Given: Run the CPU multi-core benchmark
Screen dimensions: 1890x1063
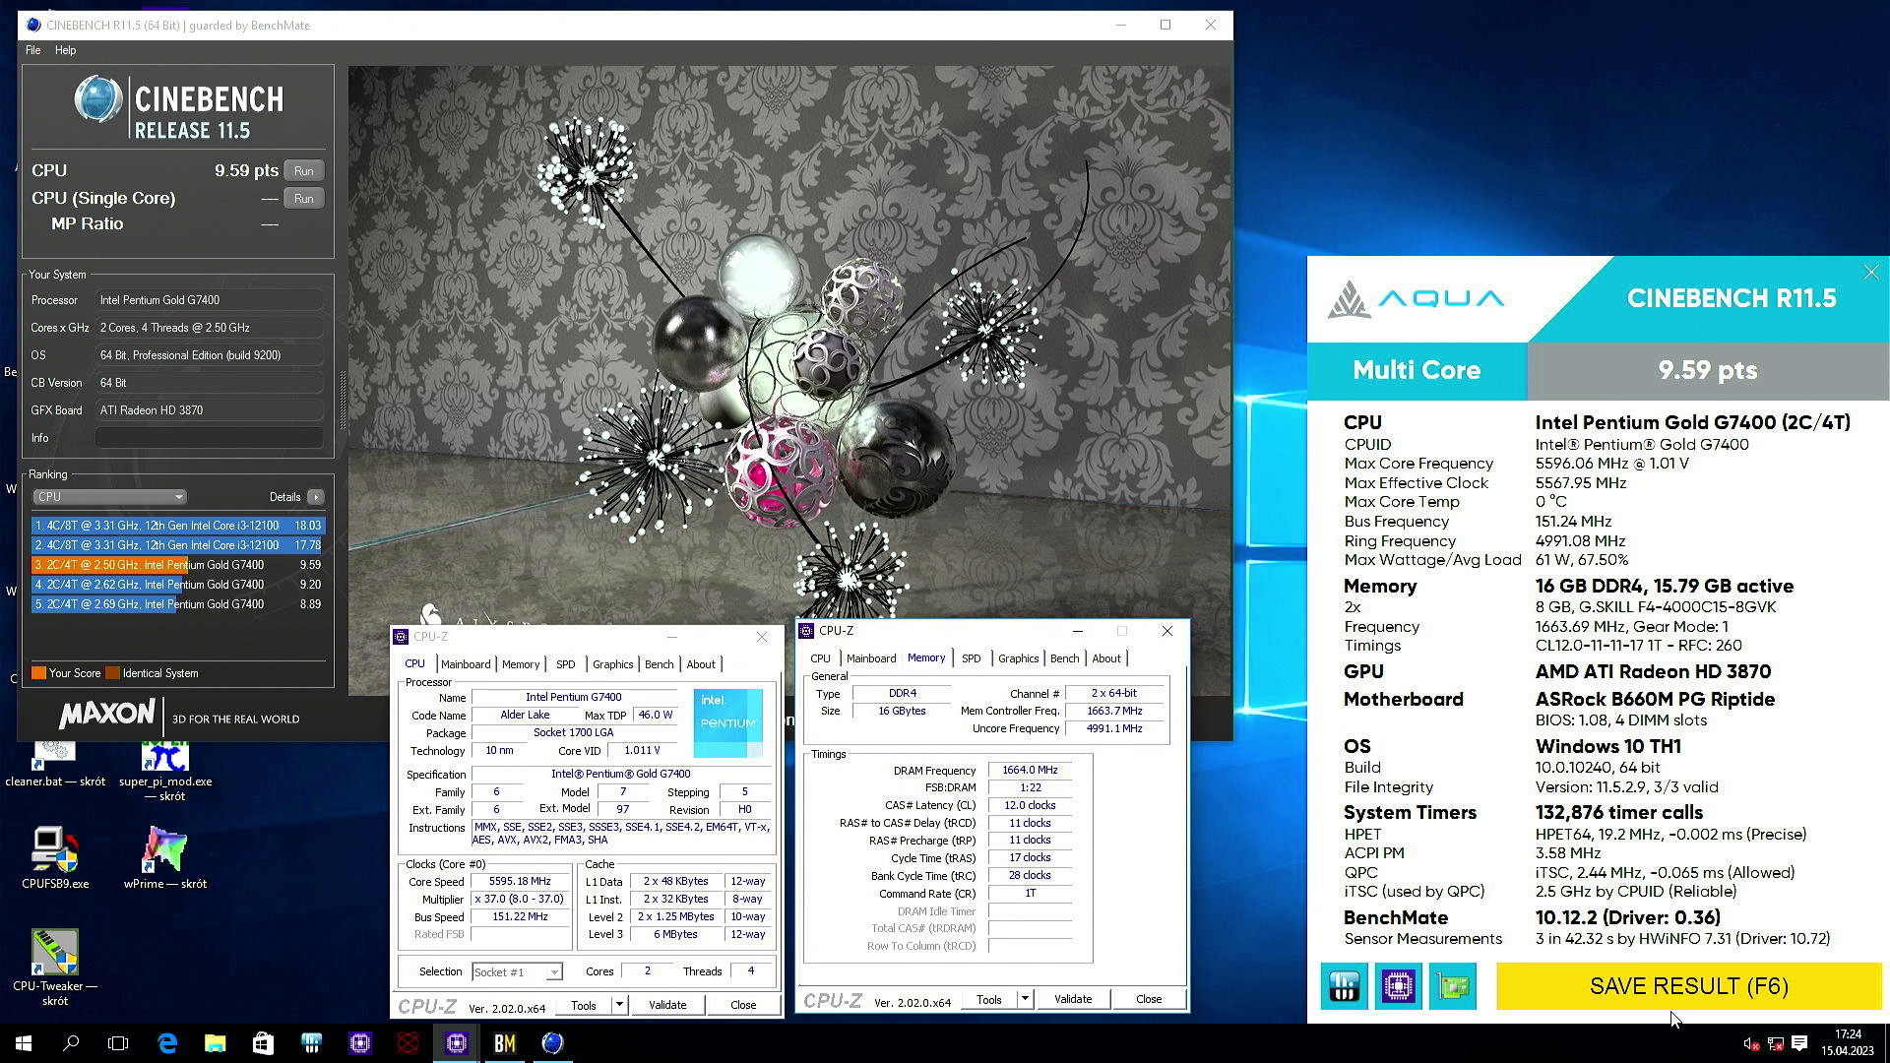Looking at the screenshot, I should pyautogui.click(x=304, y=171).
